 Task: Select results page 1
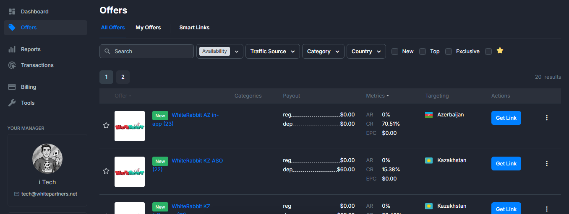[106, 77]
